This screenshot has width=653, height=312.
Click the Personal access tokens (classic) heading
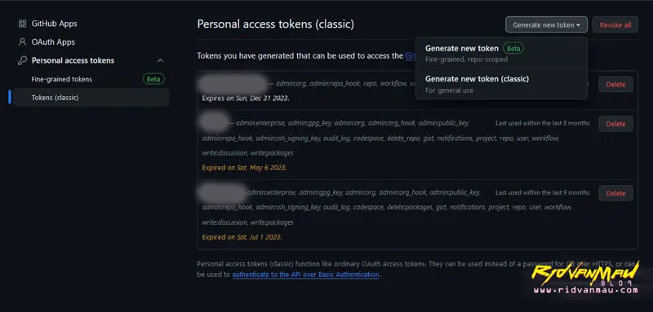click(276, 24)
